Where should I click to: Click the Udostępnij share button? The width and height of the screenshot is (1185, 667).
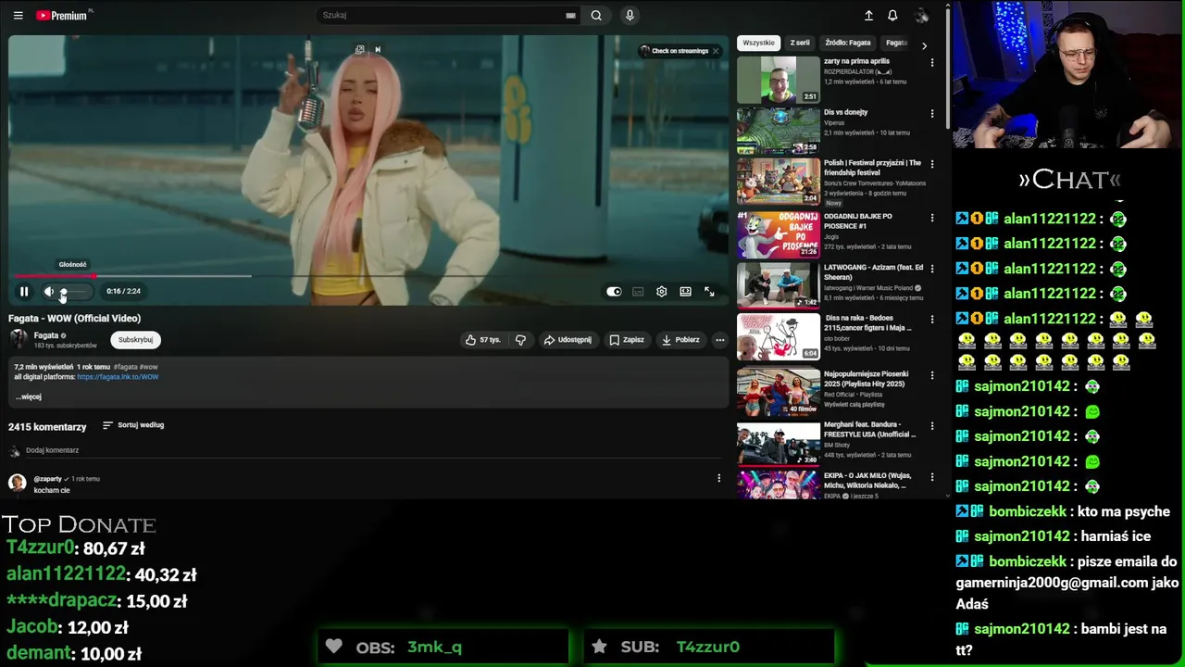click(568, 340)
